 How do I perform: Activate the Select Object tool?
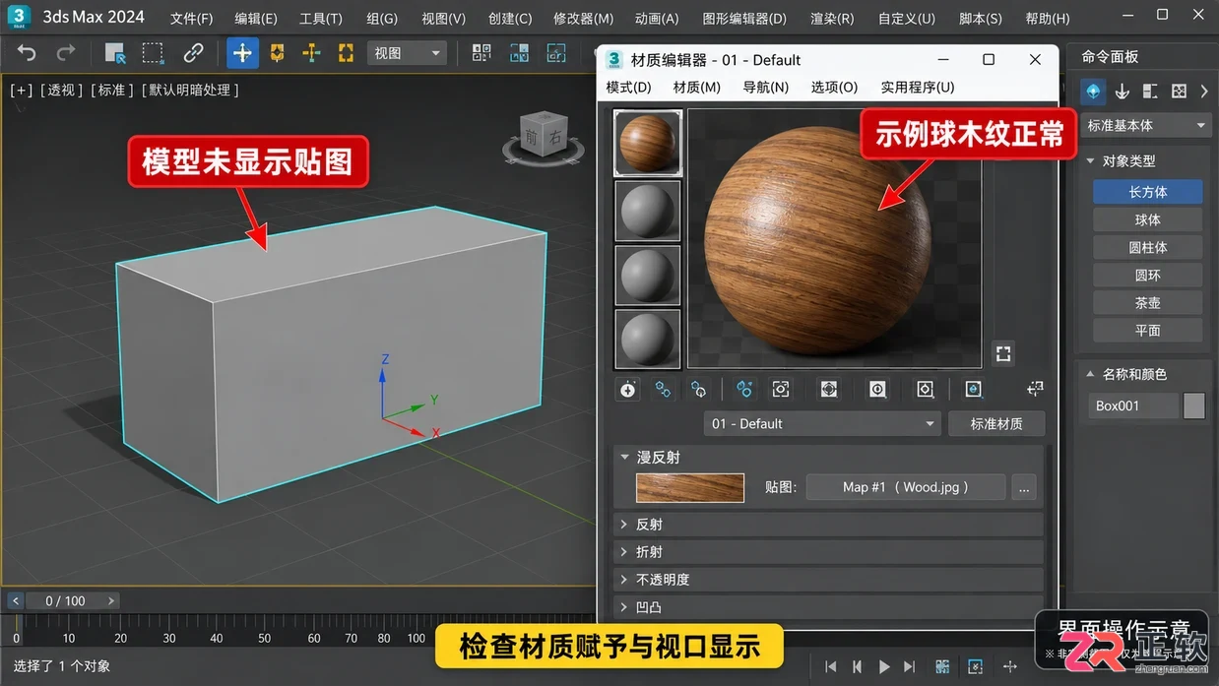(x=115, y=53)
